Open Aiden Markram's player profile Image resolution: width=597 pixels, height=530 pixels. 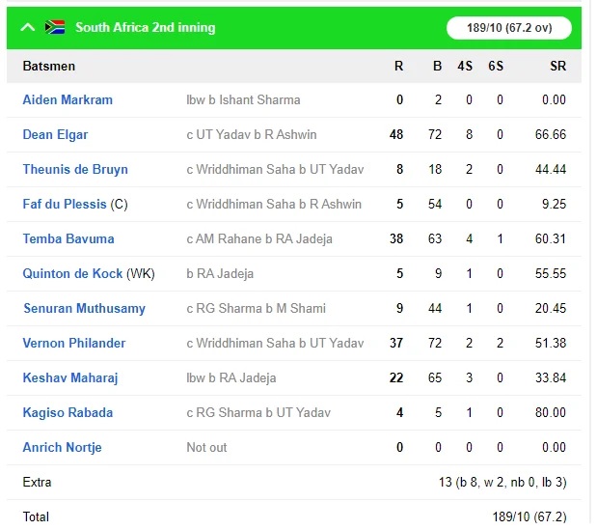coord(68,99)
